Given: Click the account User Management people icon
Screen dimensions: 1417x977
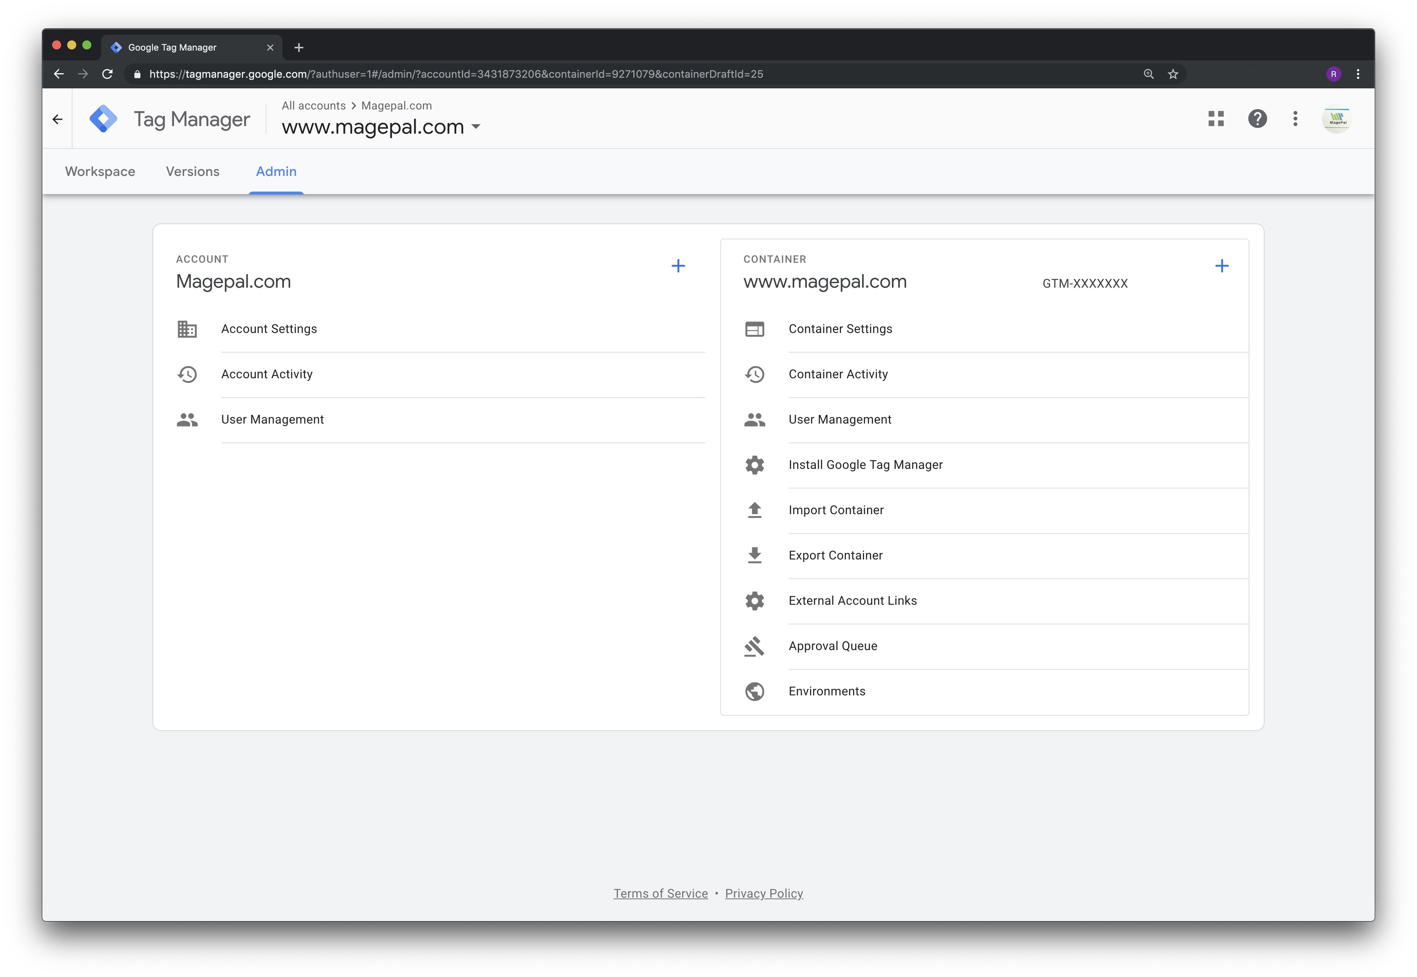Looking at the screenshot, I should tap(187, 420).
